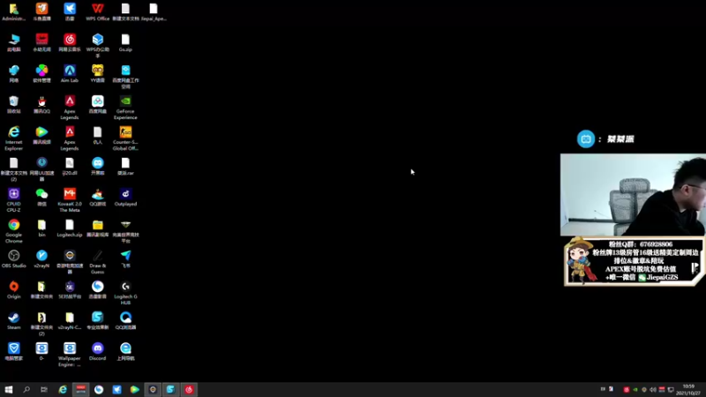
Task: Select the OBS Studio desktop icon
Action: click(14, 258)
